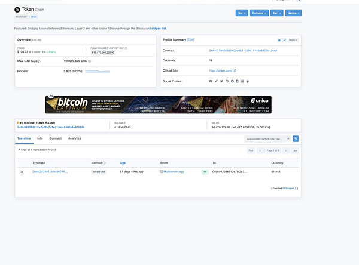Switch to the Analytics tab
This screenshot has height=265, width=359.
pyautogui.click(x=75, y=138)
